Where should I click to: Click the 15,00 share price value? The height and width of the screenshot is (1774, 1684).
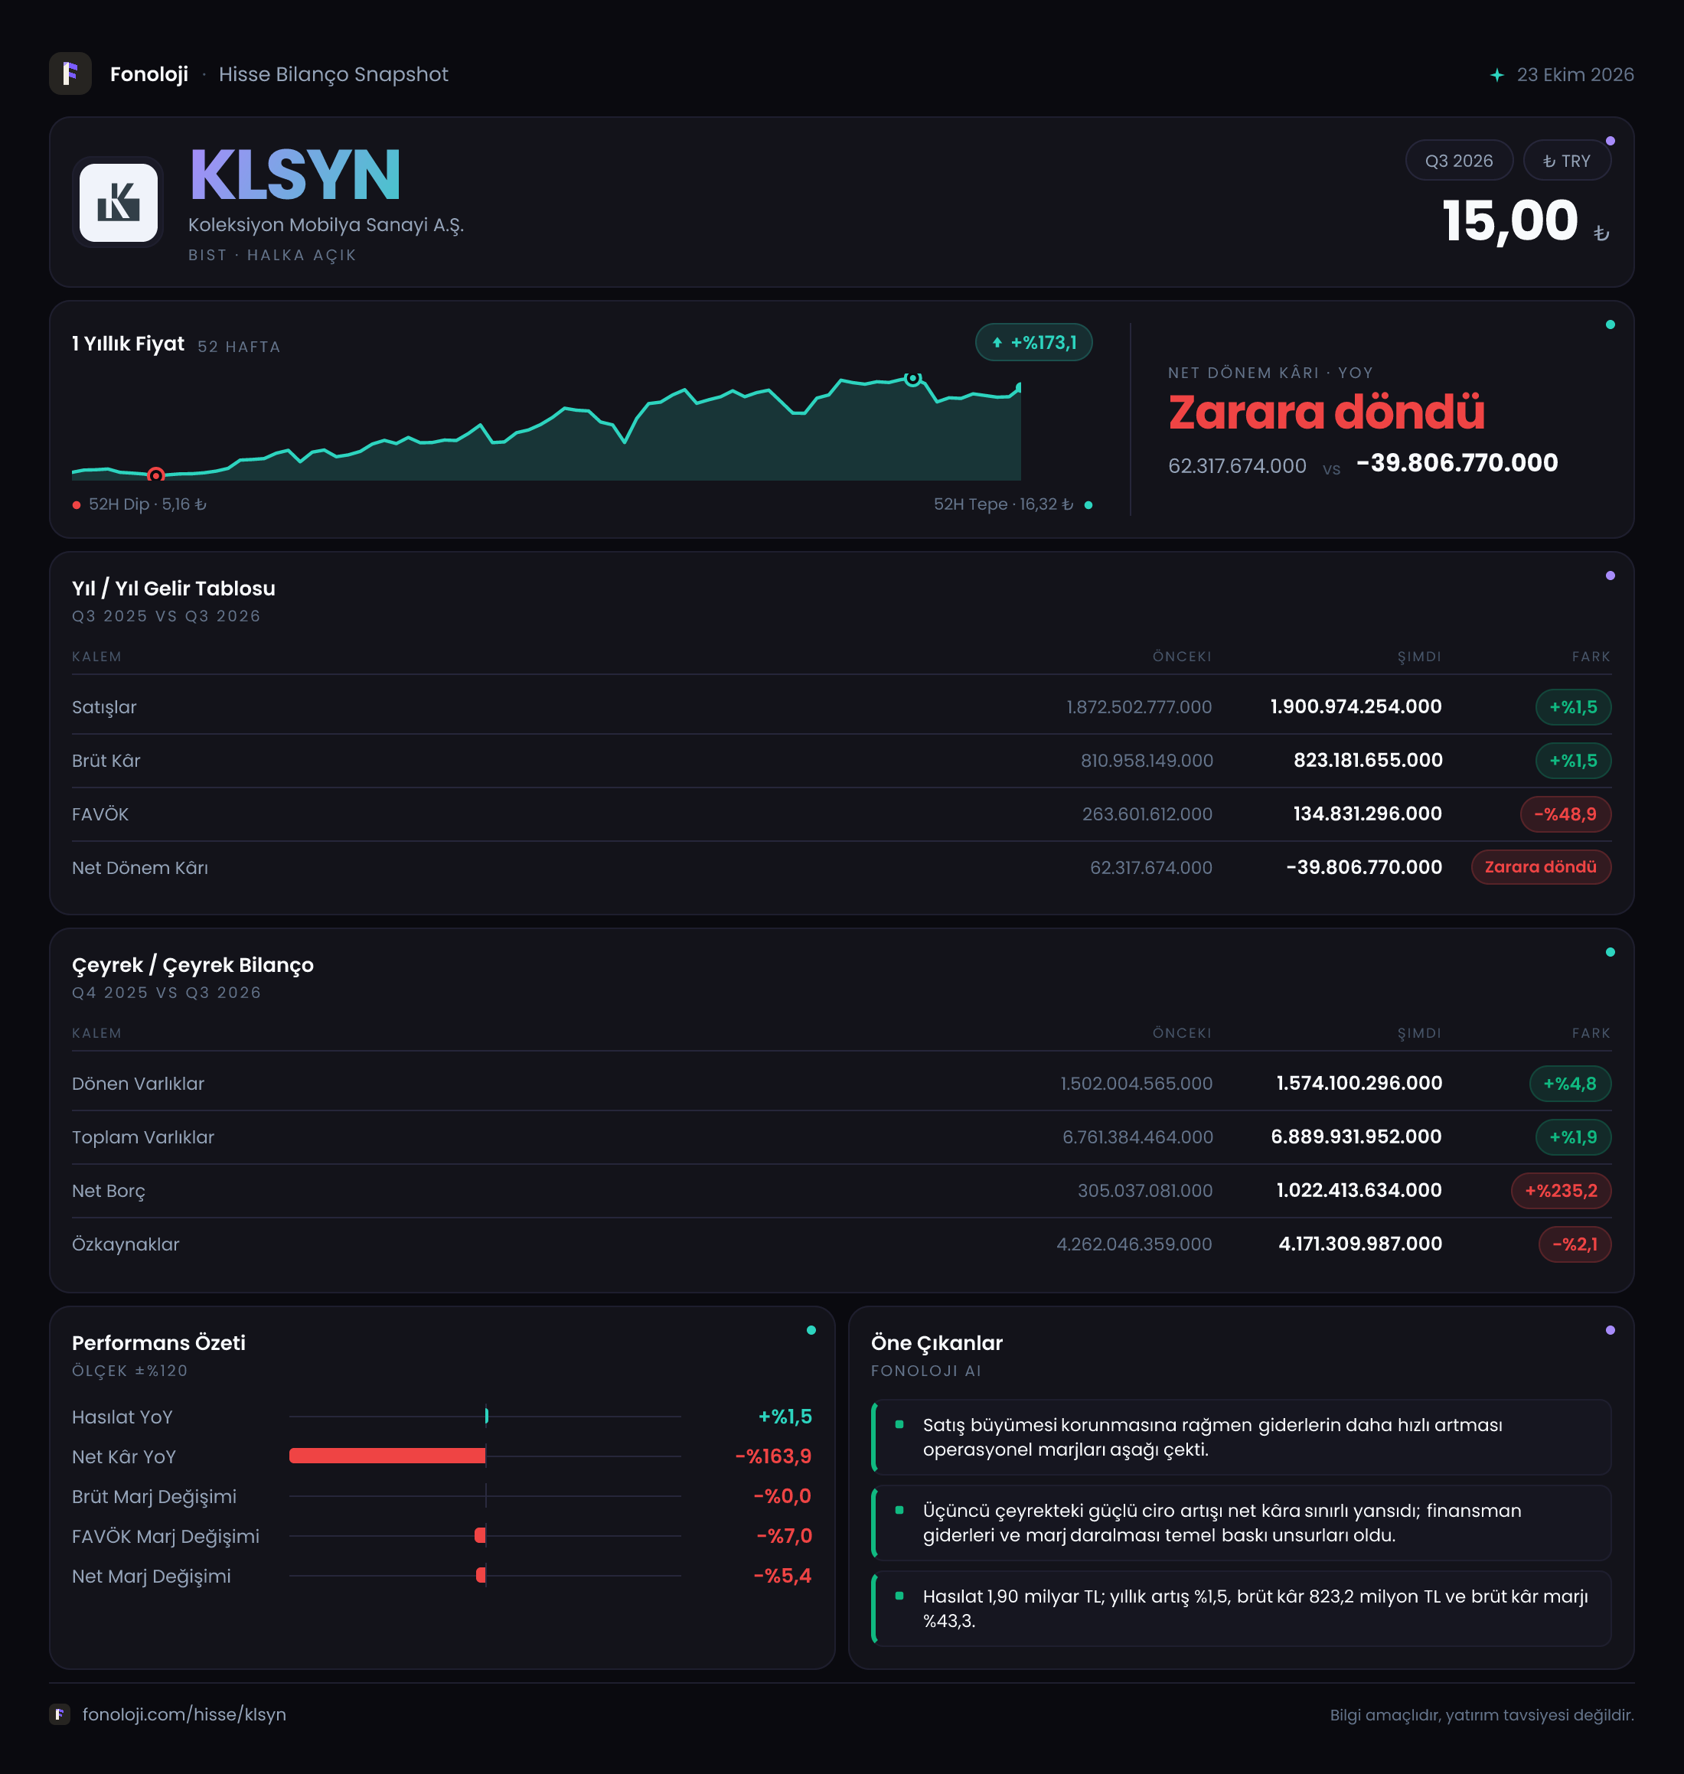[1509, 220]
